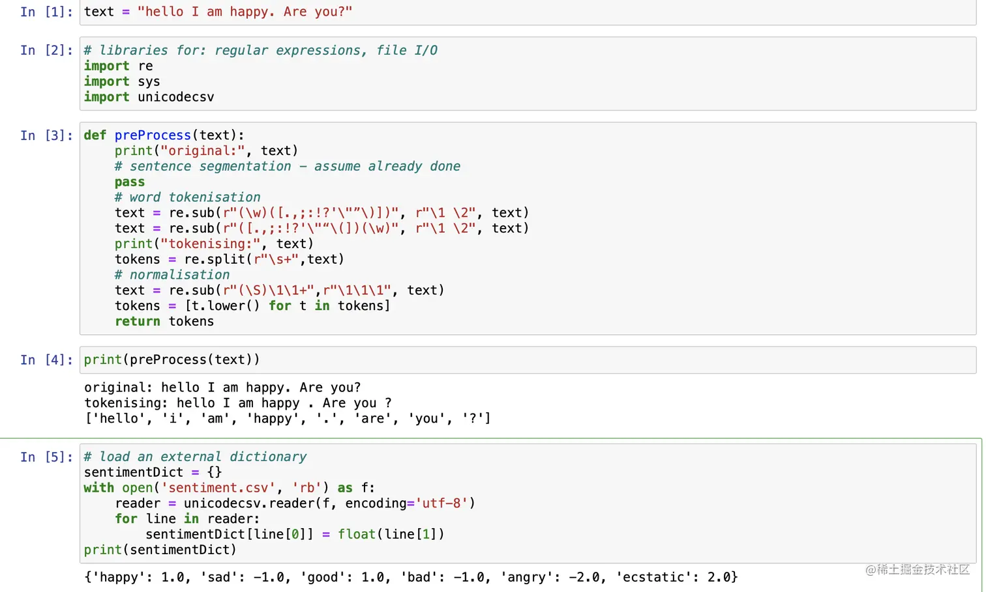This screenshot has width=986, height=592.
Task: Select the In [3] prompt label
Action: 46,135
